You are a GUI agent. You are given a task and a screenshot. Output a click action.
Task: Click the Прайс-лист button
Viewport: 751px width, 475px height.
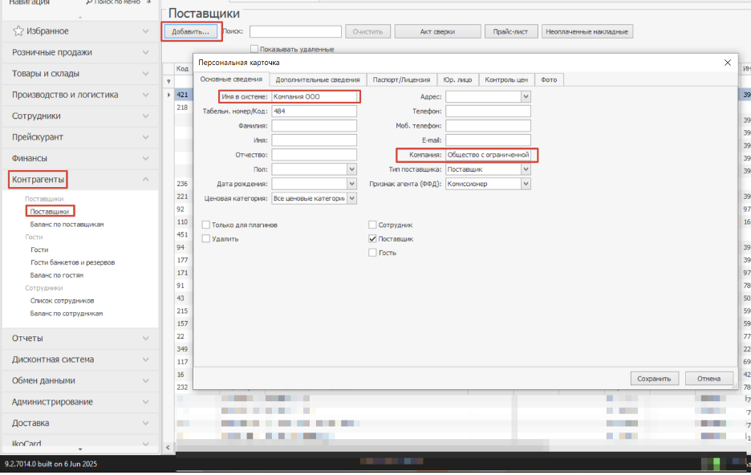point(511,31)
